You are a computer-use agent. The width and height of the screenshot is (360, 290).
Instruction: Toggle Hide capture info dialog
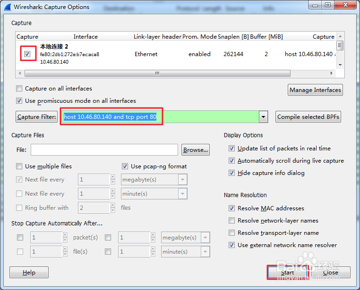coord(231,173)
